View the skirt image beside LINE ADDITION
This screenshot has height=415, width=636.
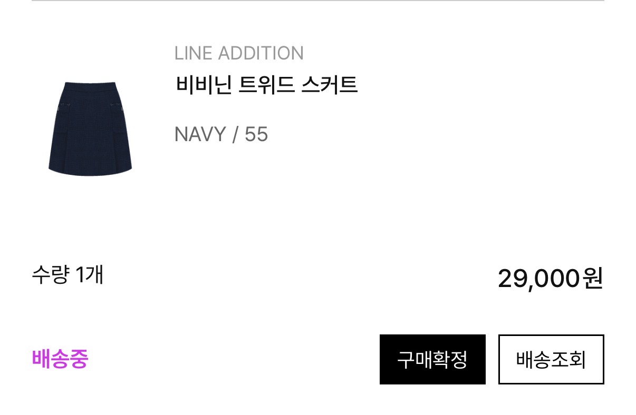90,127
